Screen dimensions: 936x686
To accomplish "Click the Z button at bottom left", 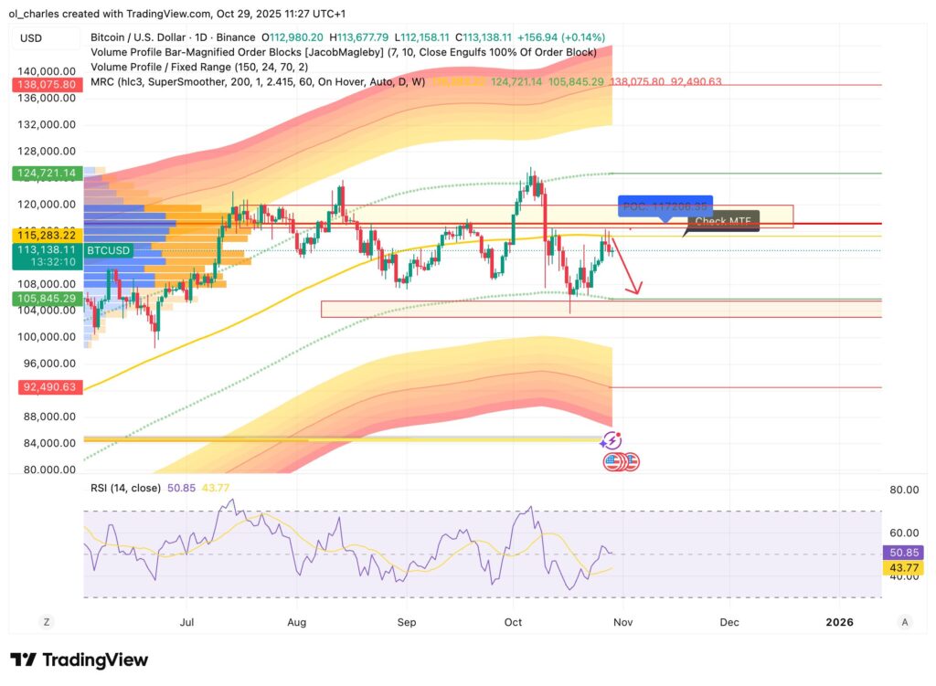I will (x=46, y=622).
